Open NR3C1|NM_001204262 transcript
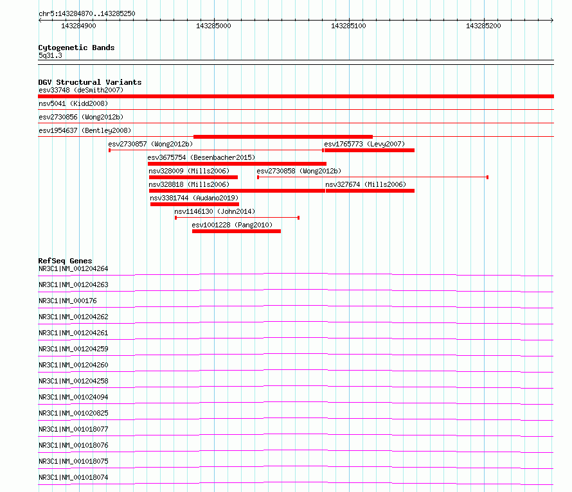This screenshot has height=492, width=572. tap(73, 317)
